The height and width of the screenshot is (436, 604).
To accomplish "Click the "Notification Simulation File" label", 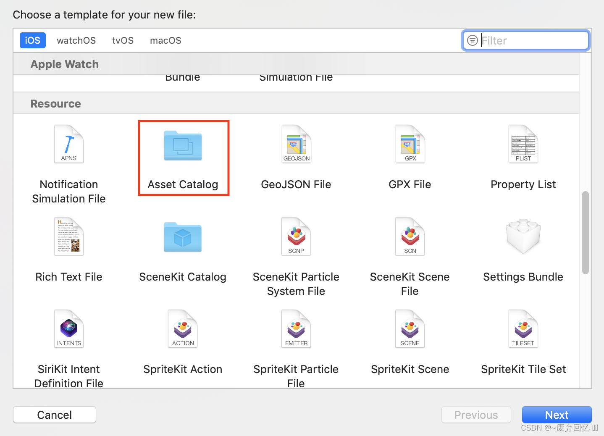I will [69, 192].
